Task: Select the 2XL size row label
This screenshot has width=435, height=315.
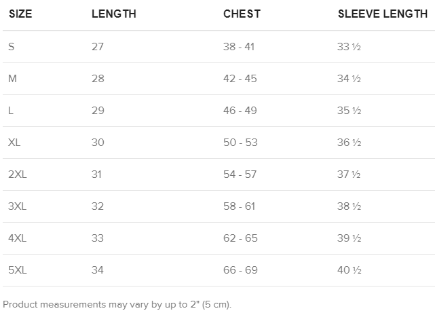Action: pyautogui.click(x=17, y=174)
